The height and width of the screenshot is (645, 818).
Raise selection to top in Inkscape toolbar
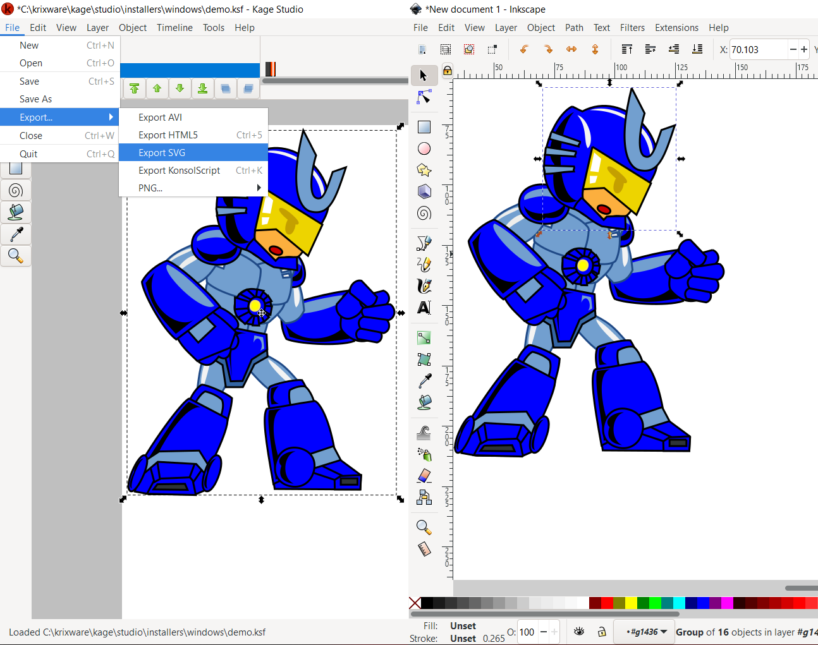pos(627,49)
